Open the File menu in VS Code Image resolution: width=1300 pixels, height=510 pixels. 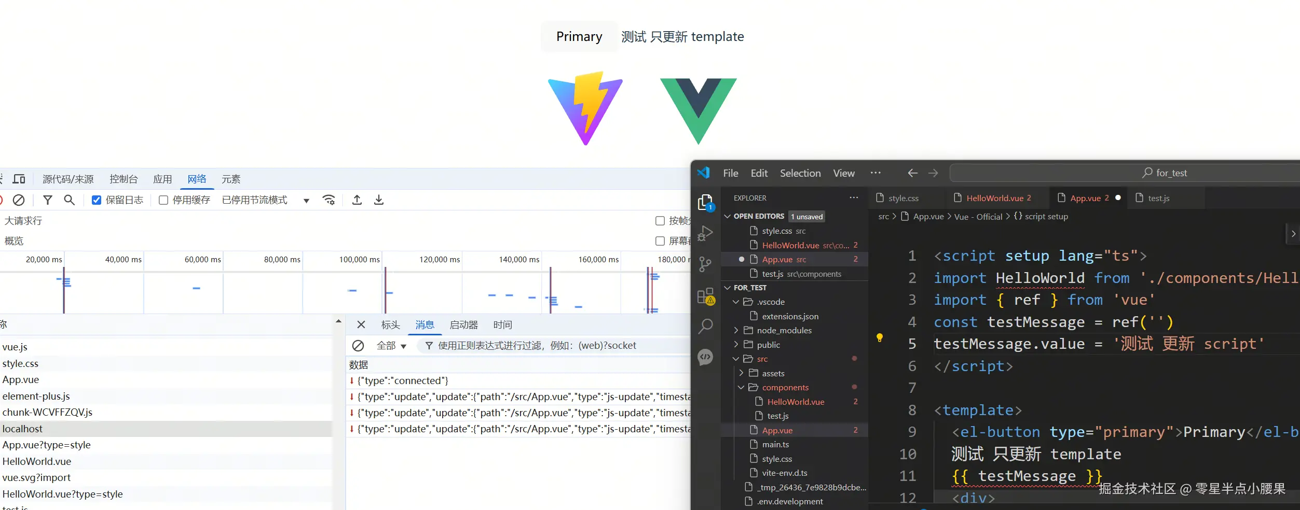coord(731,173)
